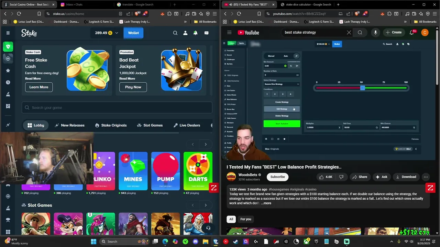This screenshot has height=247, width=440.
Task: Switch to Live Dealers tab
Action: point(187,125)
